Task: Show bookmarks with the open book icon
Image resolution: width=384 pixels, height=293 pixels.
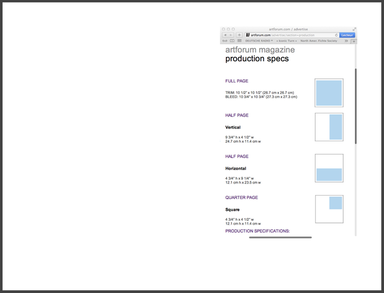Action: point(232,41)
